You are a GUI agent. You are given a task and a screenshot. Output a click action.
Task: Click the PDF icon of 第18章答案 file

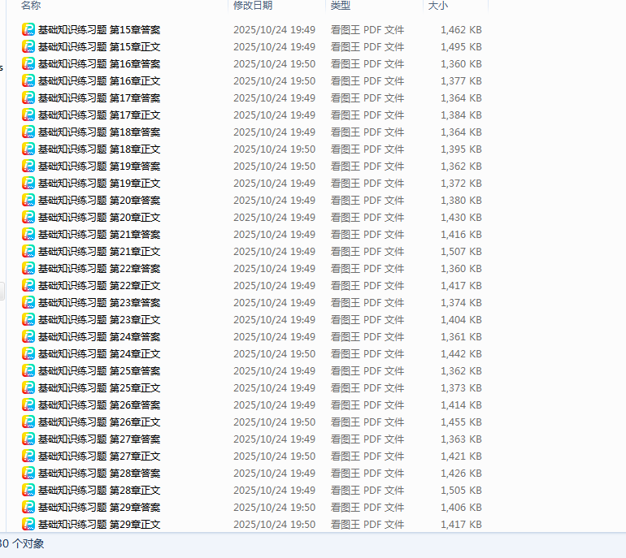point(28,132)
